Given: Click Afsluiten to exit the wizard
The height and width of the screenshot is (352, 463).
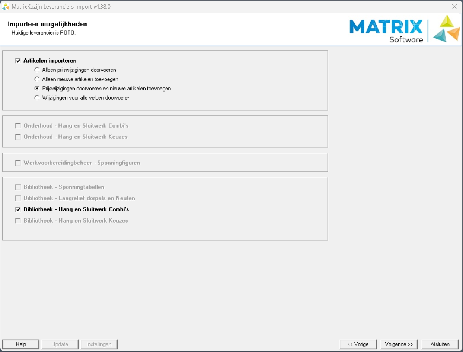Looking at the screenshot, I should 440,345.
